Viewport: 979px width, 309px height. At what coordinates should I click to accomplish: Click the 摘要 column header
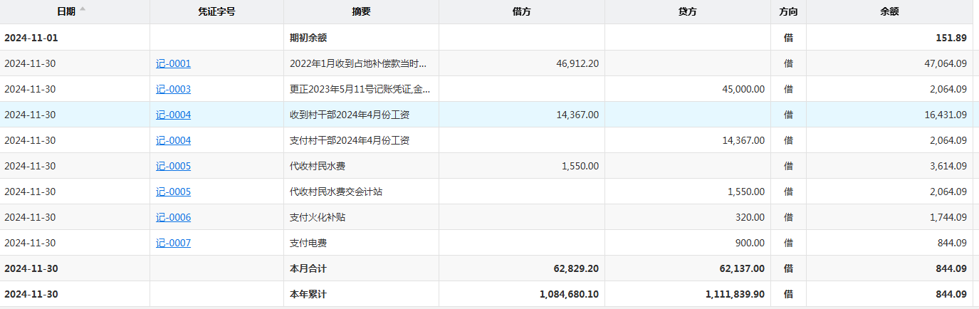361,11
